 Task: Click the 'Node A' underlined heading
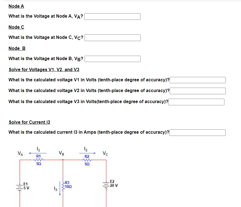16,6
